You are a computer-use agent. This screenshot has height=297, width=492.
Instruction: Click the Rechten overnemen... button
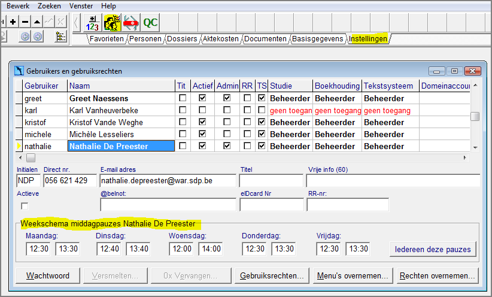tap(438, 275)
